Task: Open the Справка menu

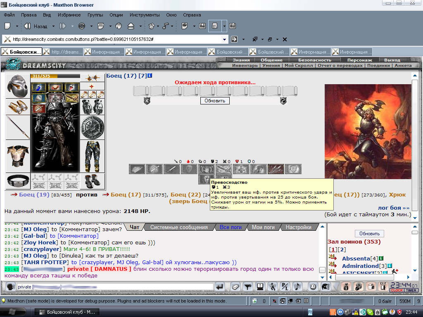Action: tap(192, 15)
